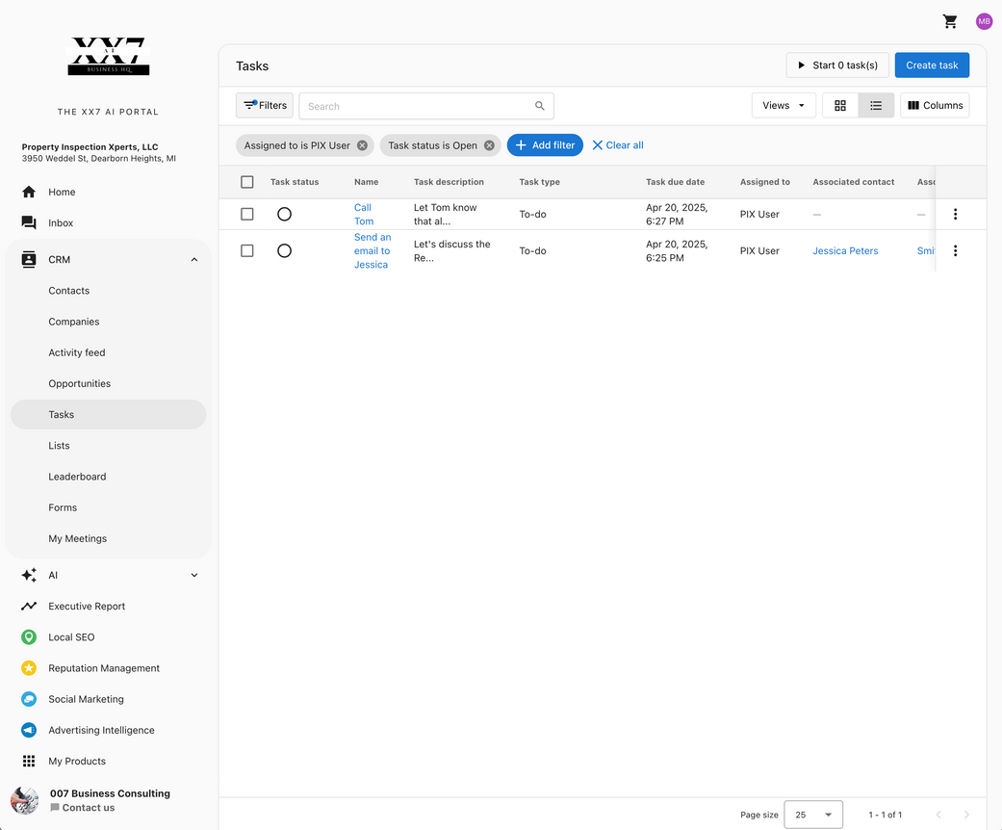Image resolution: width=1002 pixels, height=830 pixels.
Task: Click the Create task button
Action: [932, 65]
